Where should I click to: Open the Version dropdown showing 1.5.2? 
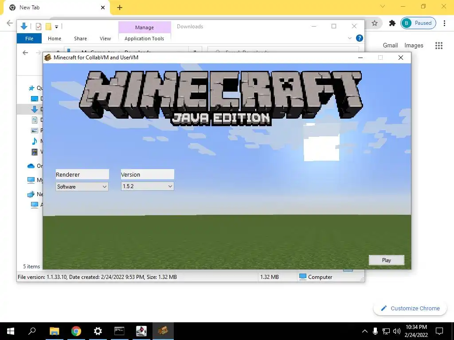coord(147,186)
